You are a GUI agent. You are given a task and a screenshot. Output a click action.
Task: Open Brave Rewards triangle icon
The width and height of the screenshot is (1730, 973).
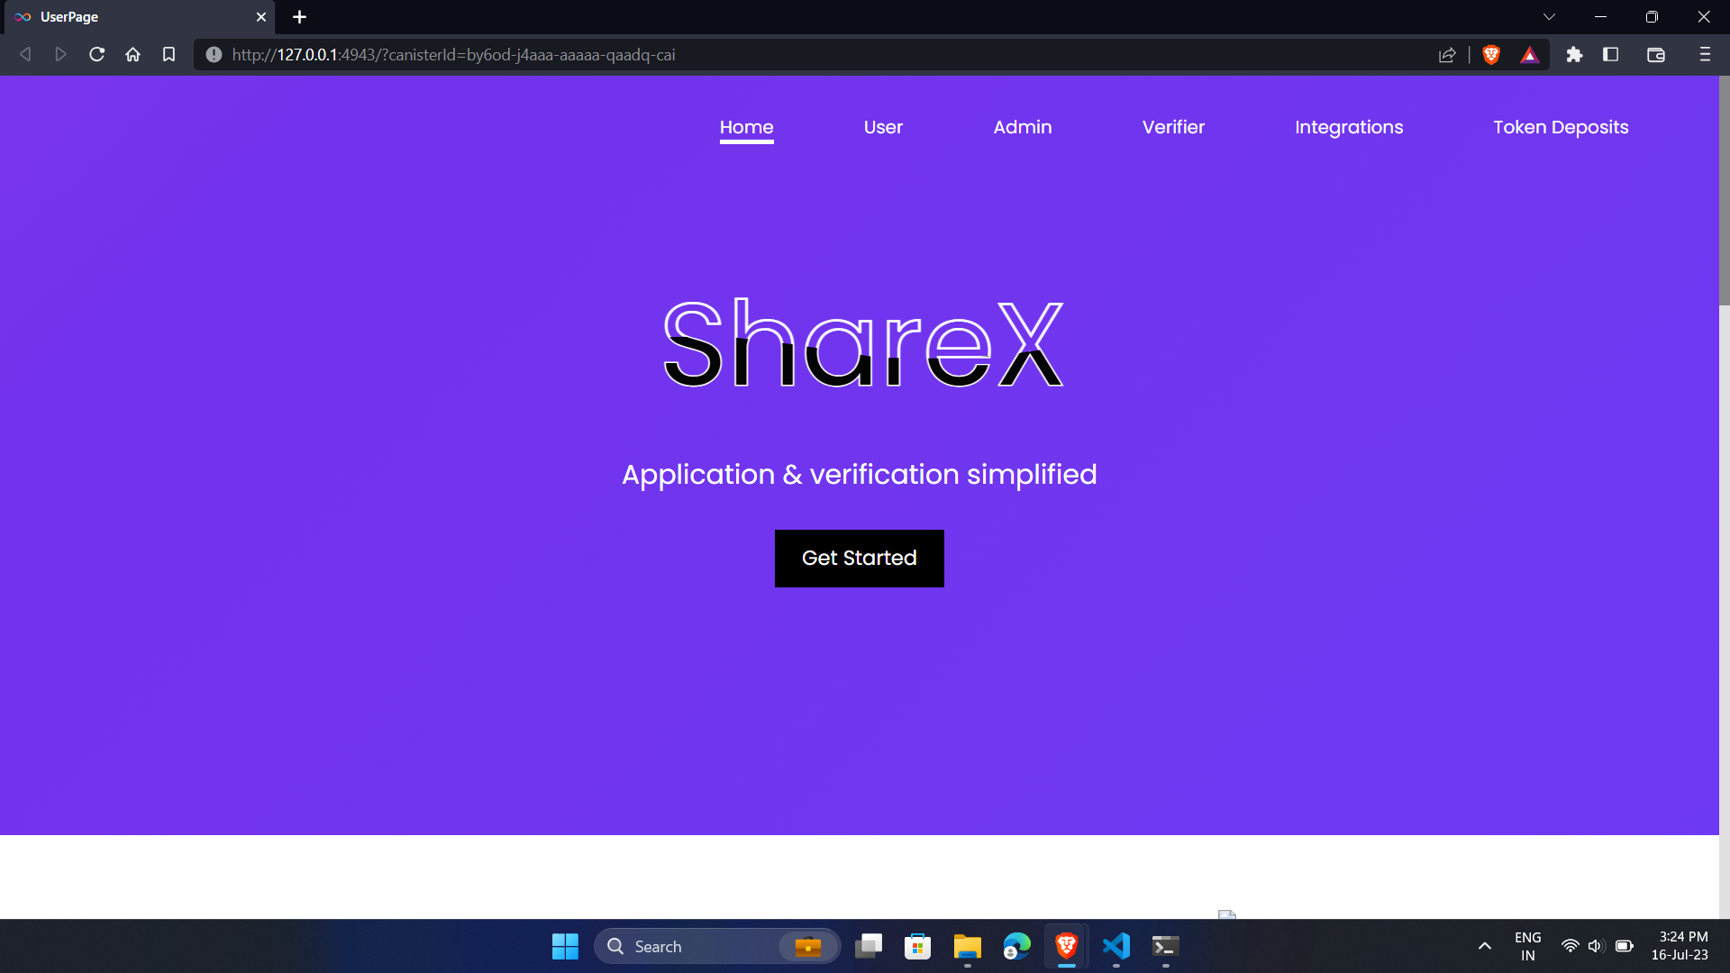[1530, 55]
